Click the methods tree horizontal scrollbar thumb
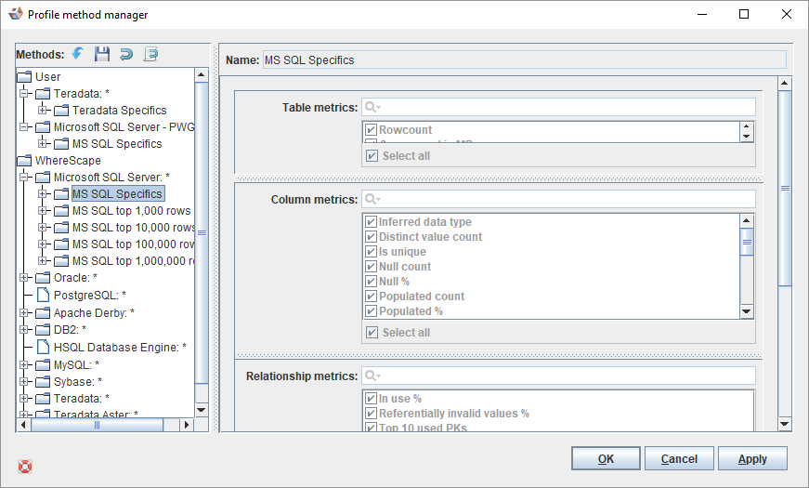This screenshot has width=809, height=488. [x=98, y=425]
